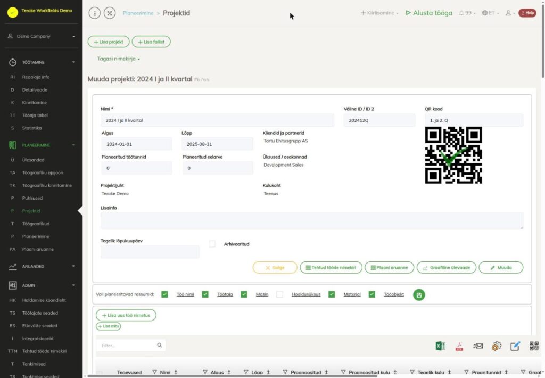Image resolution: width=545 pixels, height=378 pixels.
Task: Export the table to Excel
Action: 440,346
